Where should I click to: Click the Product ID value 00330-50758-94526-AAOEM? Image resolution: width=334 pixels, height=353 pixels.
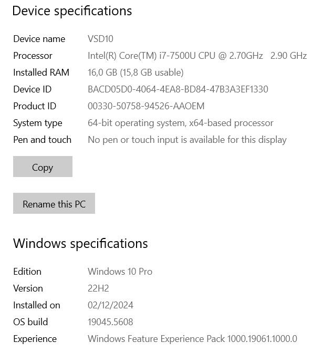click(146, 106)
